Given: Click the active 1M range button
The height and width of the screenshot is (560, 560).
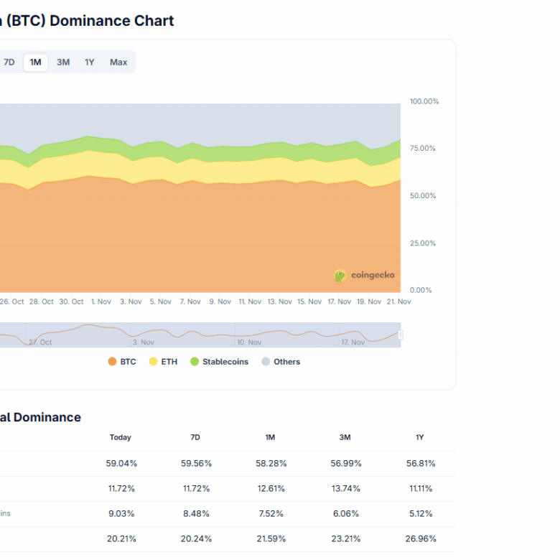Looking at the screenshot, I should point(35,62).
